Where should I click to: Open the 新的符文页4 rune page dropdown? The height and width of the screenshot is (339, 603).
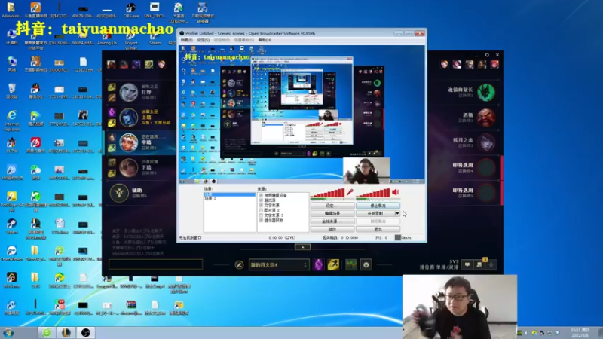(x=278, y=265)
